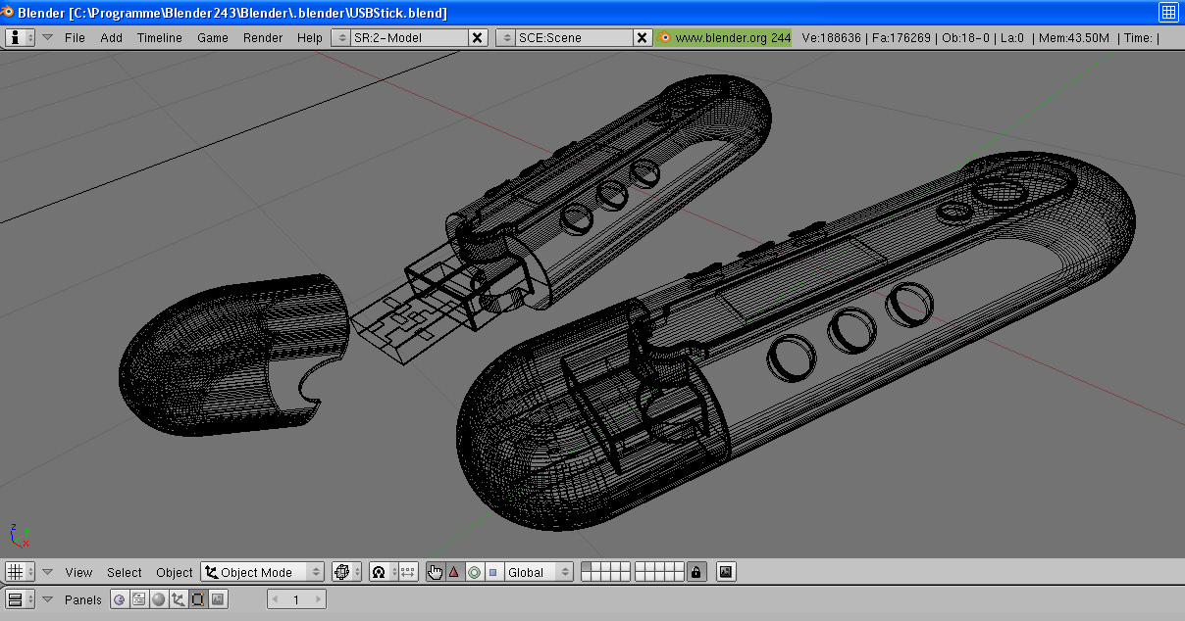Open the viewport draw type dropdown

pyautogui.click(x=346, y=572)
